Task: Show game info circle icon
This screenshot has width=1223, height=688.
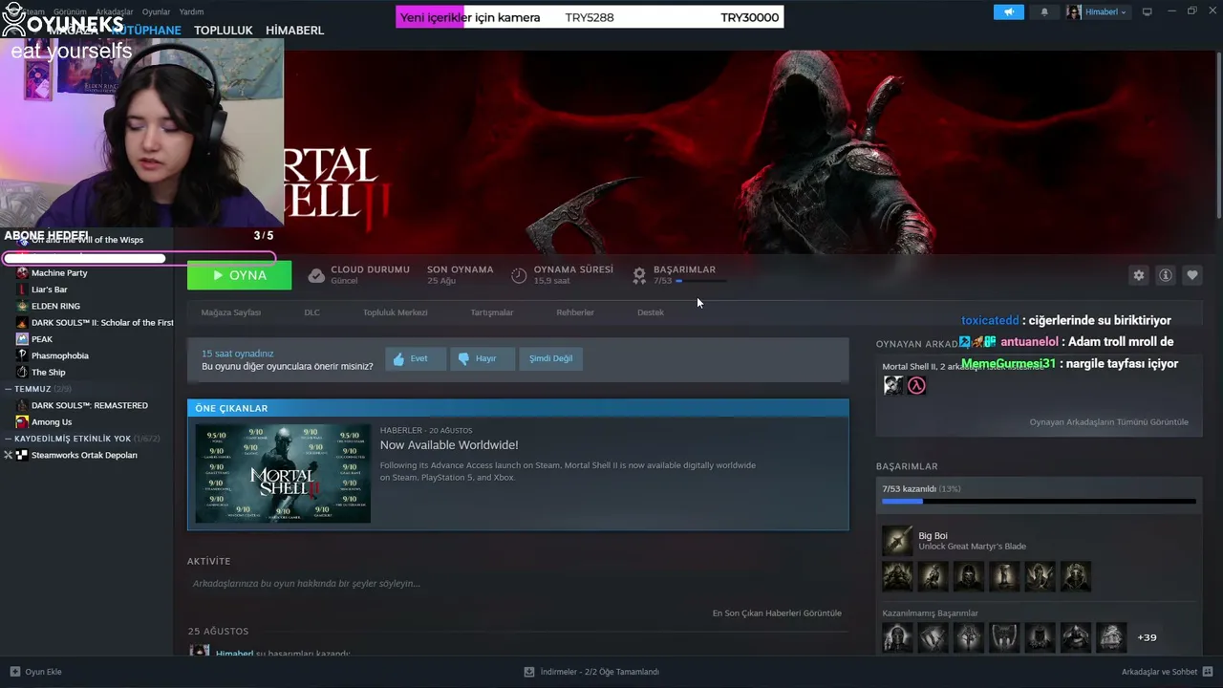Action: coord(1166,275)
